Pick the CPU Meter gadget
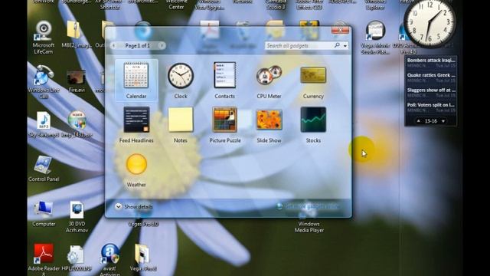This screenshot has width=490, height=276. (269, 80)
